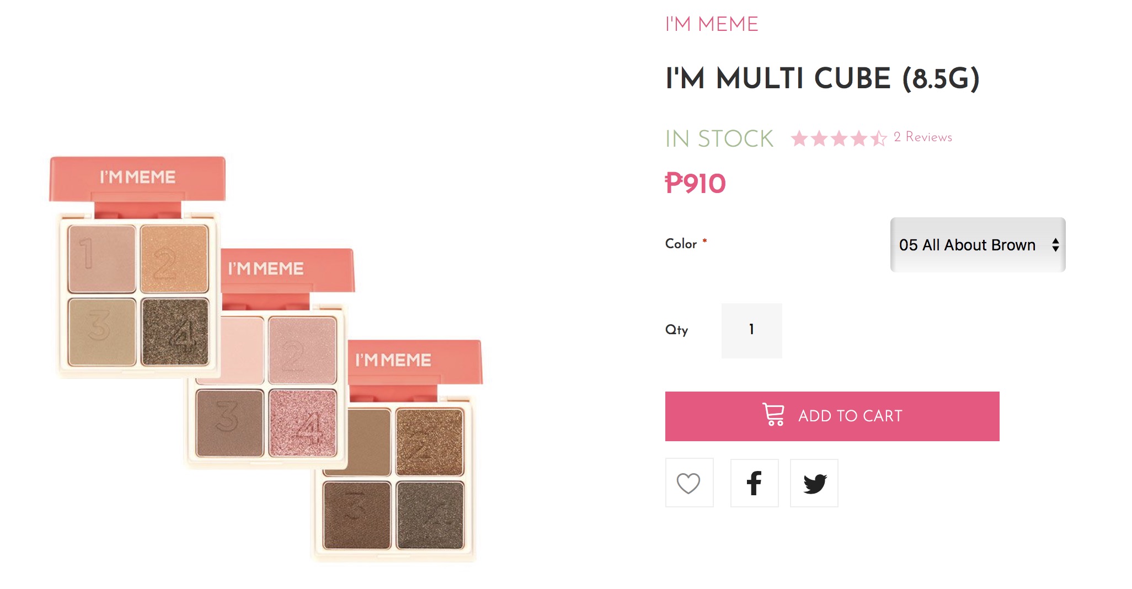Add to wishlist with heart icon

[689, 483]
